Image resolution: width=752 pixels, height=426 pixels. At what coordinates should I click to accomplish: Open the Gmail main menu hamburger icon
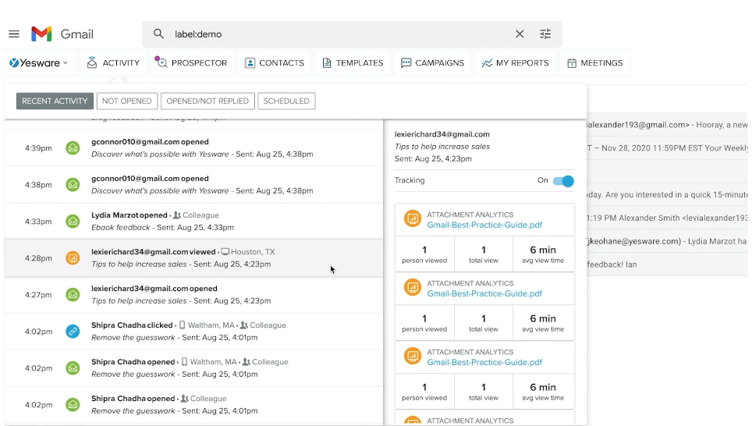click(14, 34)
